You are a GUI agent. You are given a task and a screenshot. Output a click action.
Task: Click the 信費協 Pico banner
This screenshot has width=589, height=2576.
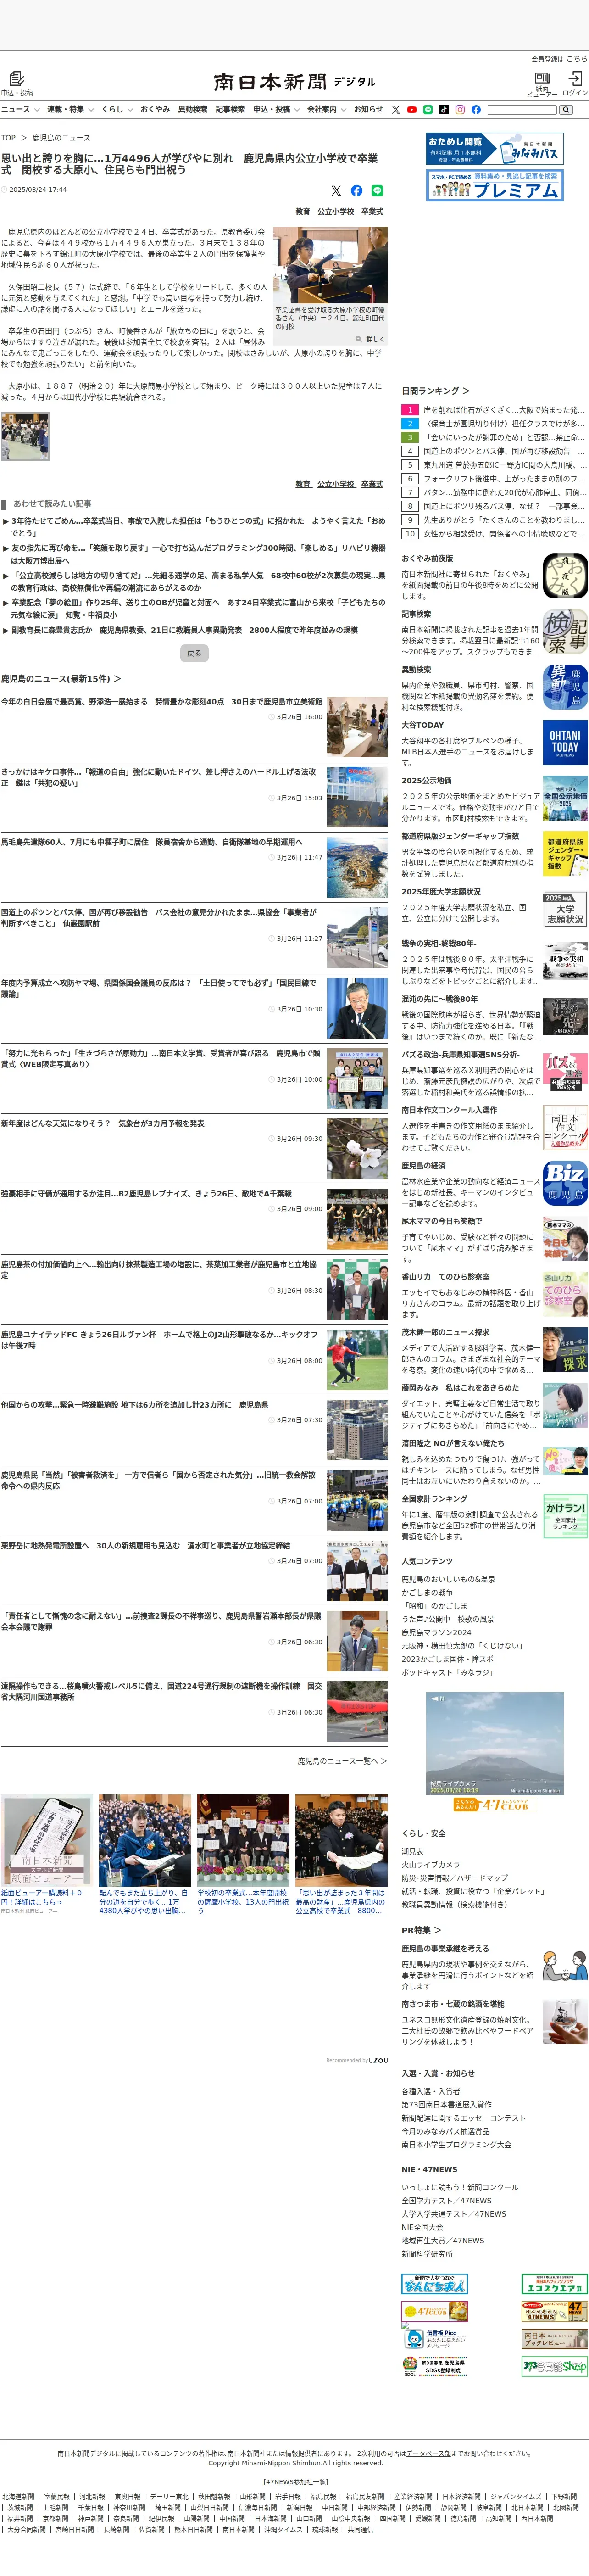pos(434,2339)
